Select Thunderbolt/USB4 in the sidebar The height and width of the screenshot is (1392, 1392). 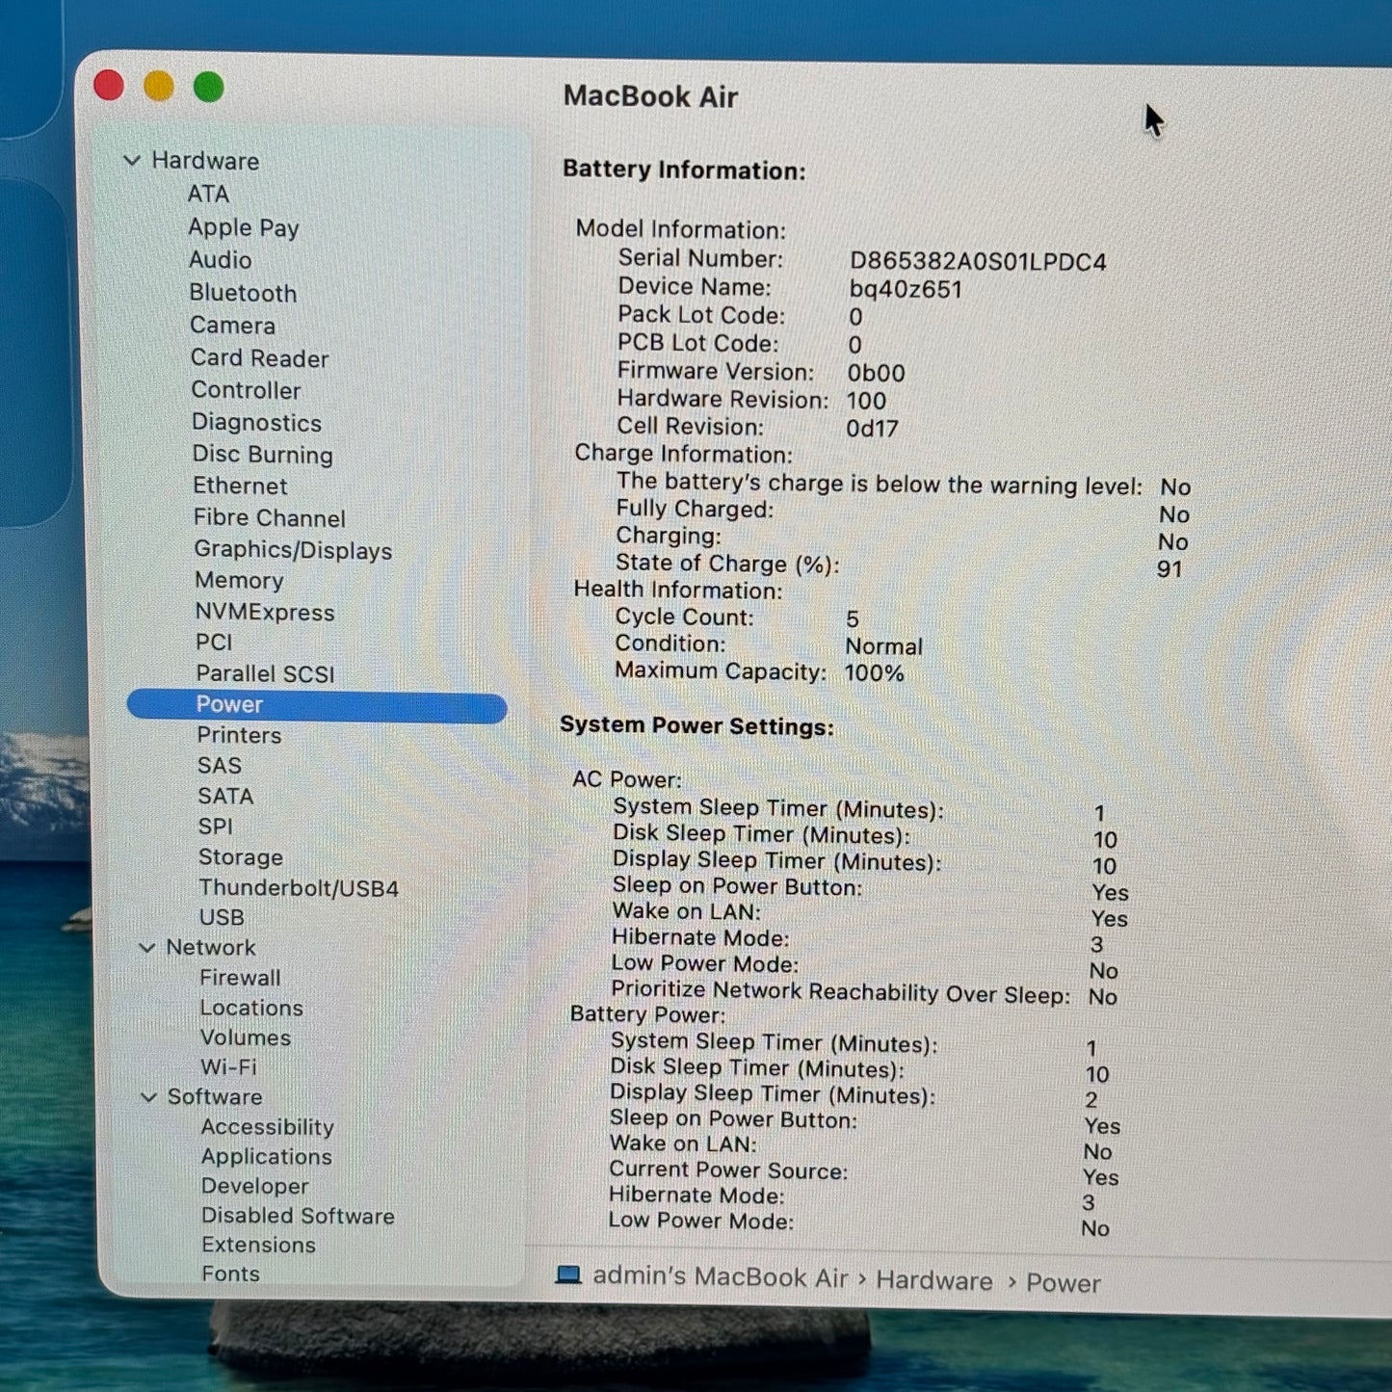pos(297,887)
